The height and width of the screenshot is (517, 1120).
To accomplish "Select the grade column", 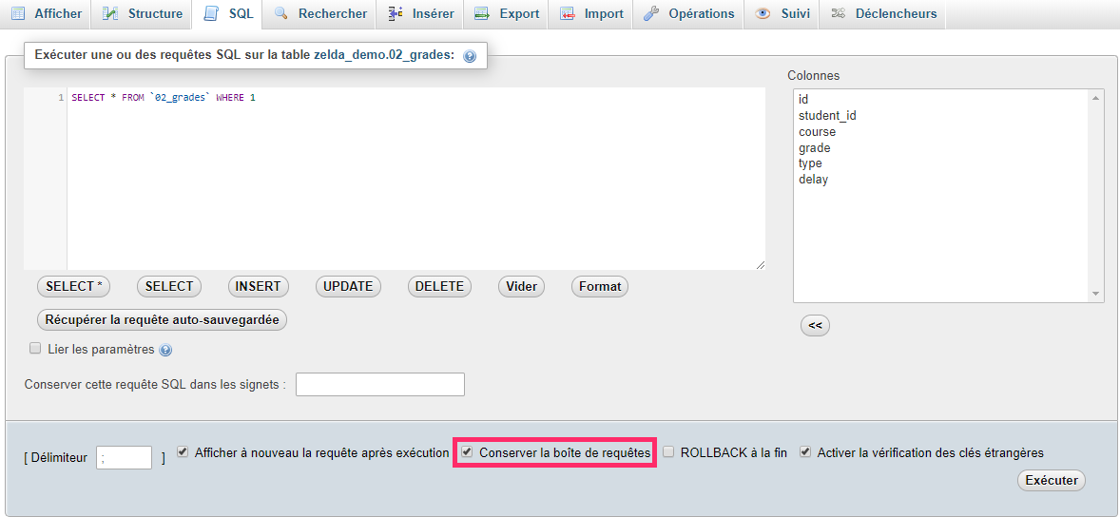I will click(940, 148).
